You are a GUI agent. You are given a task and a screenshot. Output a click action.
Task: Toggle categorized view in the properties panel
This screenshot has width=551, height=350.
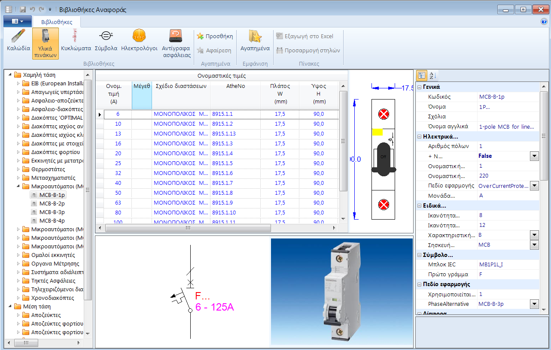click(x=421, y=75)
